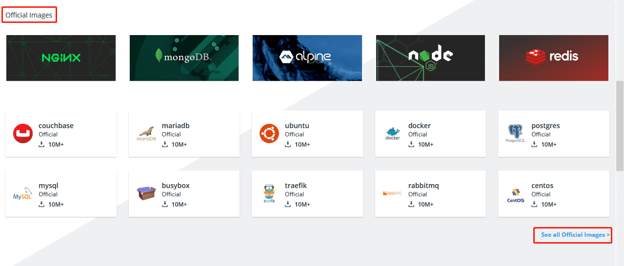Click the RabbitMQ logo icon

392,193
